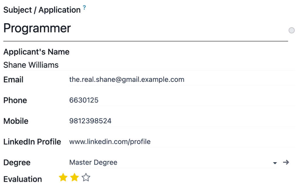Rate the applicant with the third empty star

[x=86, y=177]
